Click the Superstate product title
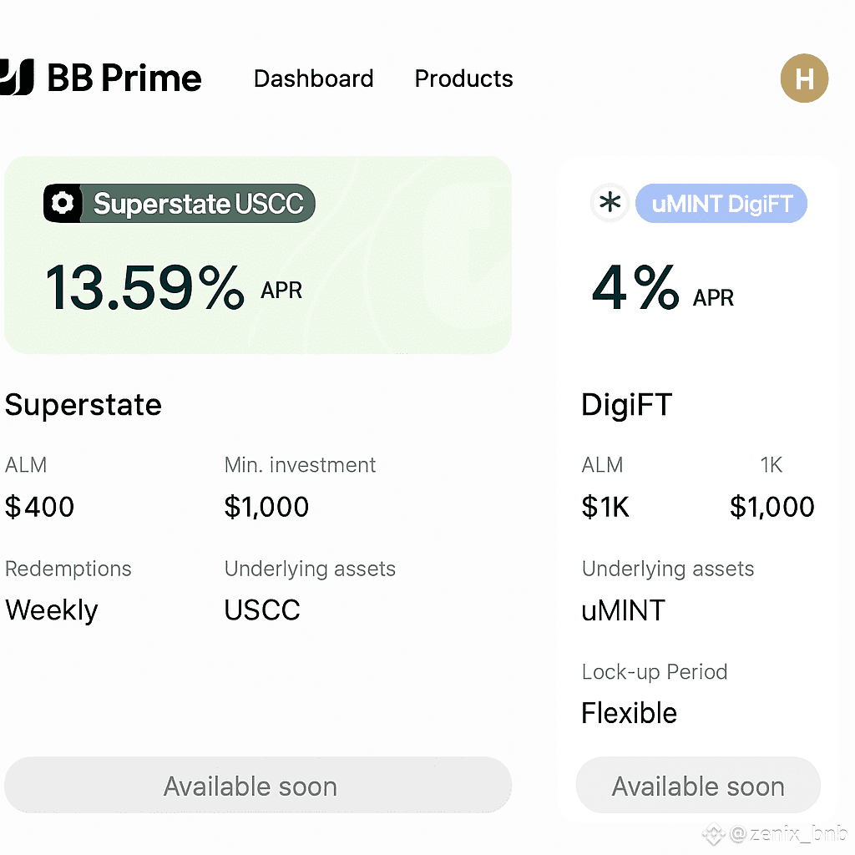This screenshot has width=855, height=855. pos(83,405)
